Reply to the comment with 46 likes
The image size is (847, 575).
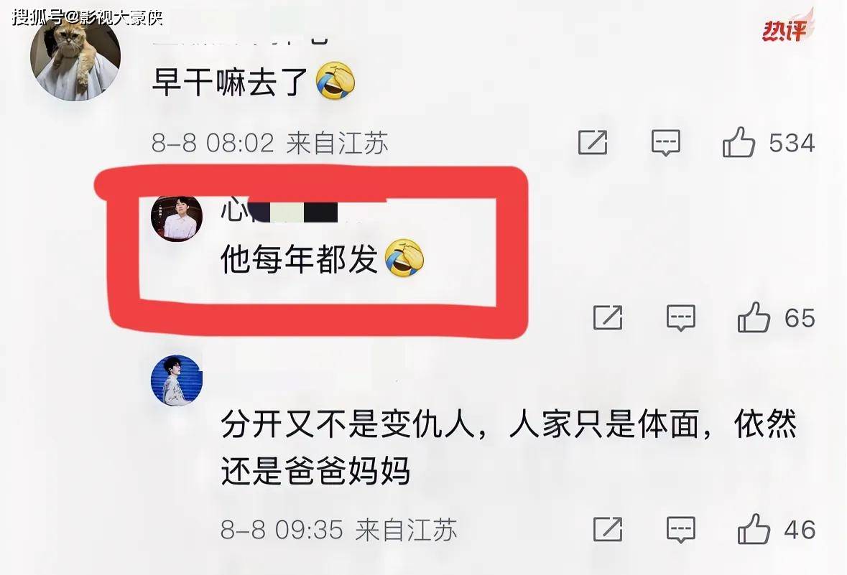[680, 530]
